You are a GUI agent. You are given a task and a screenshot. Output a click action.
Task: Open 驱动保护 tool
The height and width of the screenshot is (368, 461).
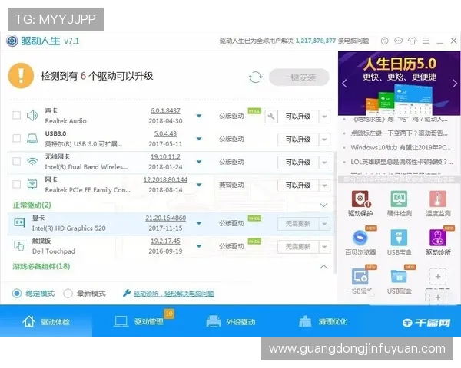(360, 203)
